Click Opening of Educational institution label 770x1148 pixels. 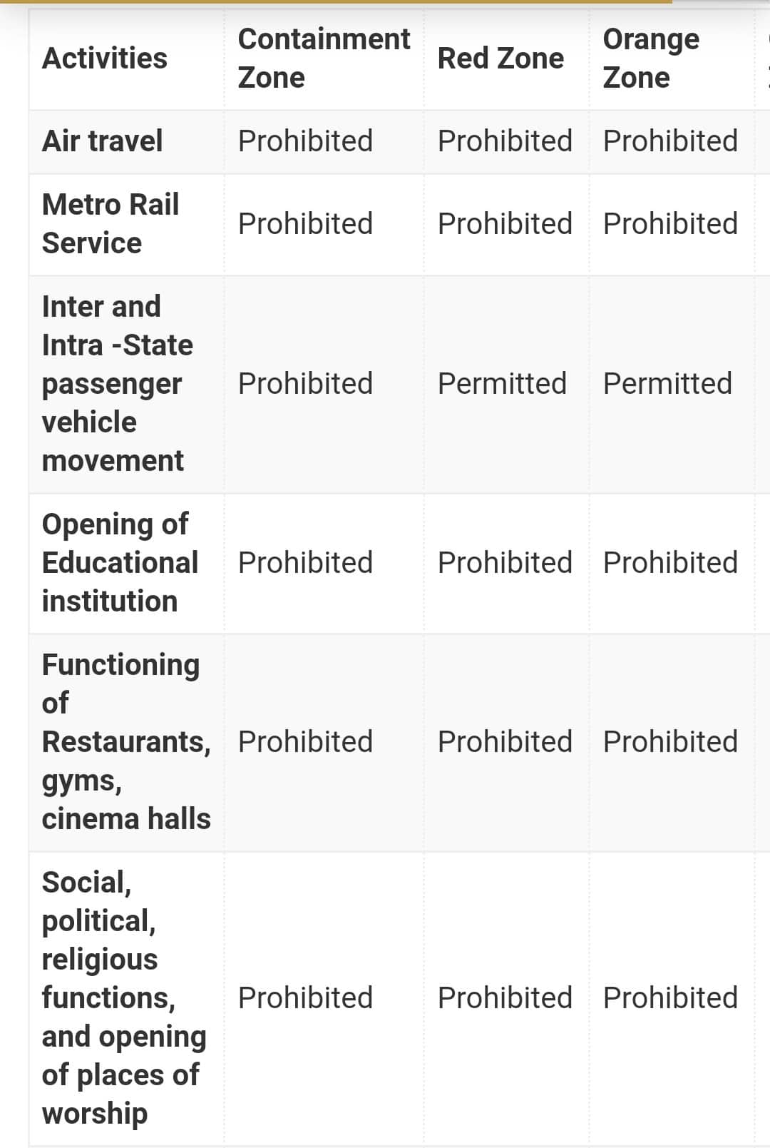(120, 563)
